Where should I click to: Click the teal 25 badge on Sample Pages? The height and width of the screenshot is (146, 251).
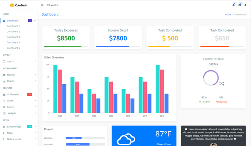(x=30, y=126)
